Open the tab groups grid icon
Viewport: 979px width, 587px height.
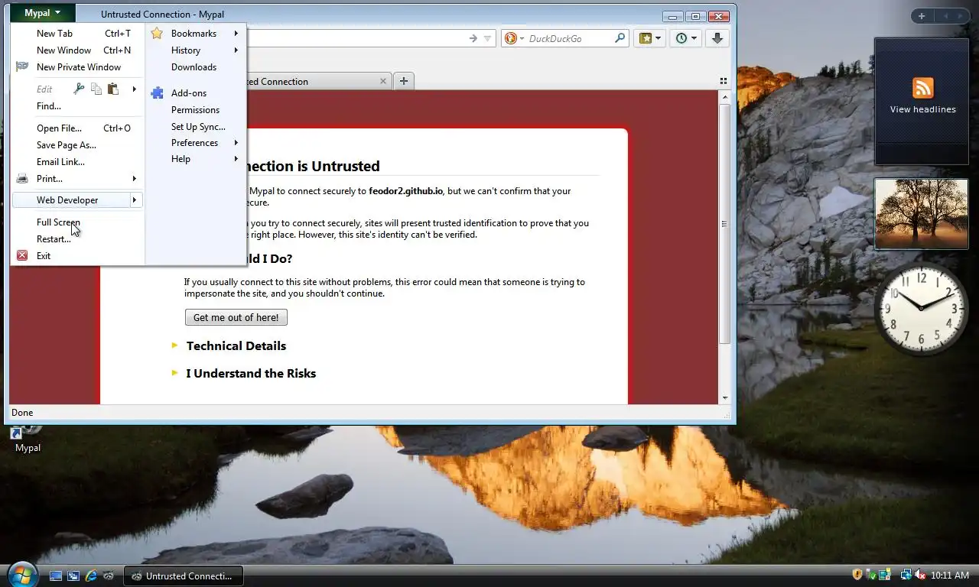tap(724, 81)
